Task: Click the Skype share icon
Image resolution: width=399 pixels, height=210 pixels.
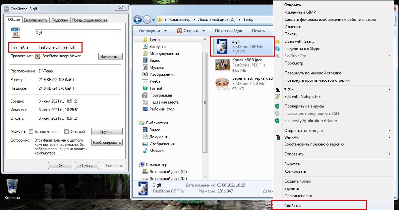Action: [x=278, y=49]
